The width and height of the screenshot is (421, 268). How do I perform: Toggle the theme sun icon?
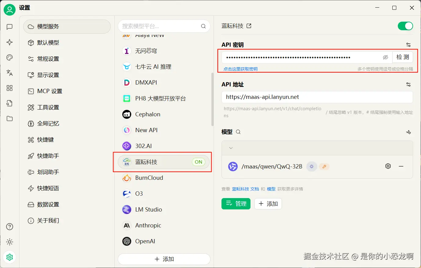[x=9, y=242]
